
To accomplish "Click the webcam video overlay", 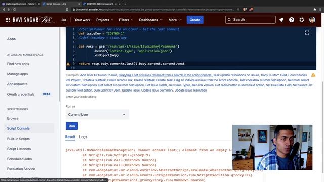I will click(x=272, y=147).
